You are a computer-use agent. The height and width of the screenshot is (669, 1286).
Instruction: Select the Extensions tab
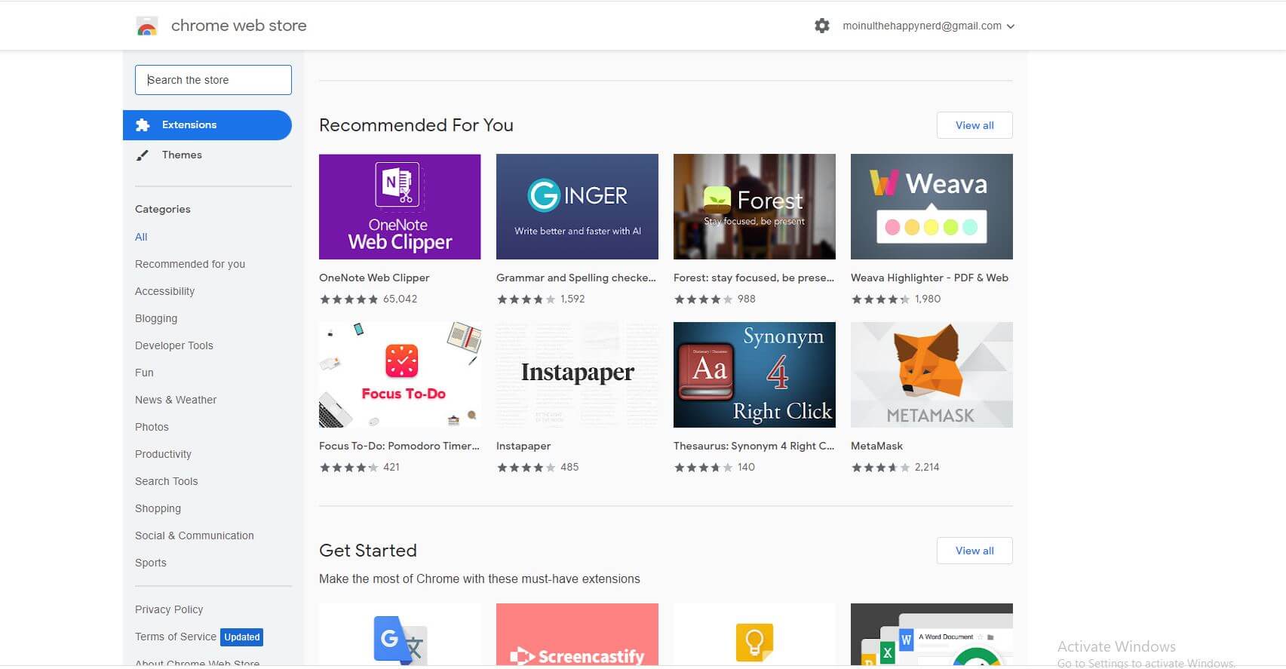207,125
